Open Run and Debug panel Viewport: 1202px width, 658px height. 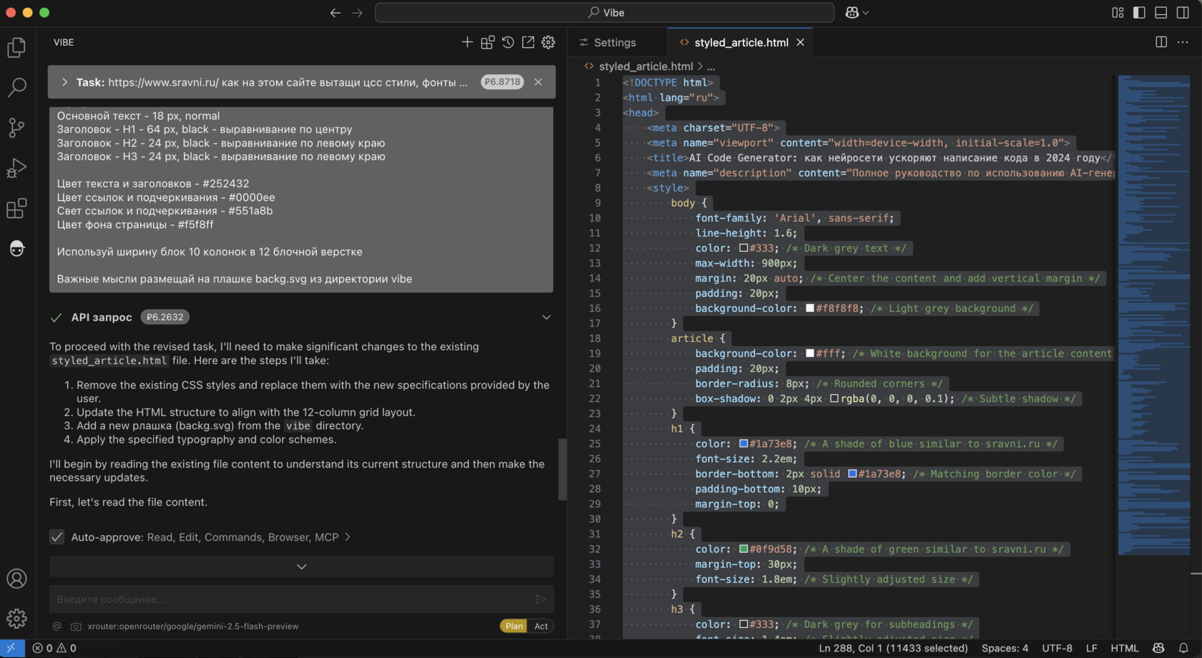(x=17, y=167)
